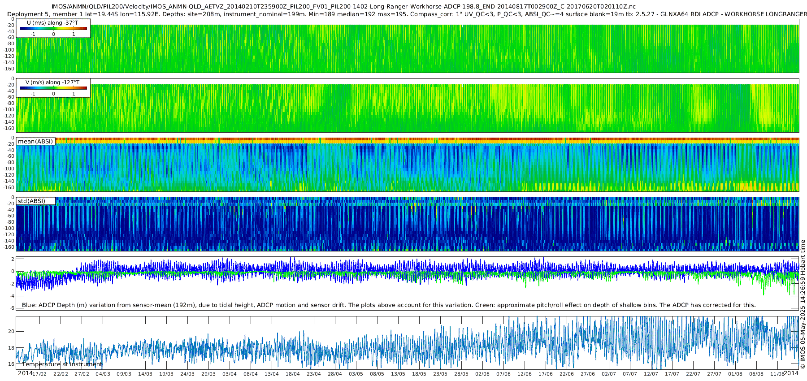Click the 17/07 date tick label
The height and width of the screenshot is (381, 807).
point(672,374)
